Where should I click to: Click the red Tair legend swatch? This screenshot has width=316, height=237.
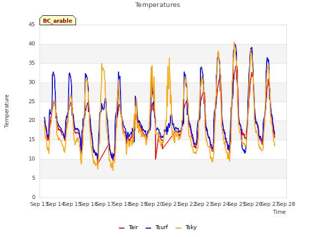[122, 228]
